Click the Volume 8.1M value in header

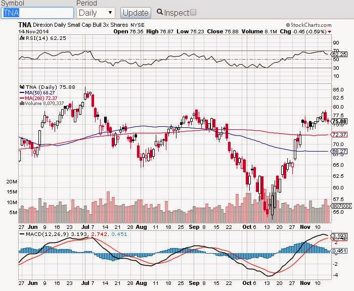pos(259,32)
